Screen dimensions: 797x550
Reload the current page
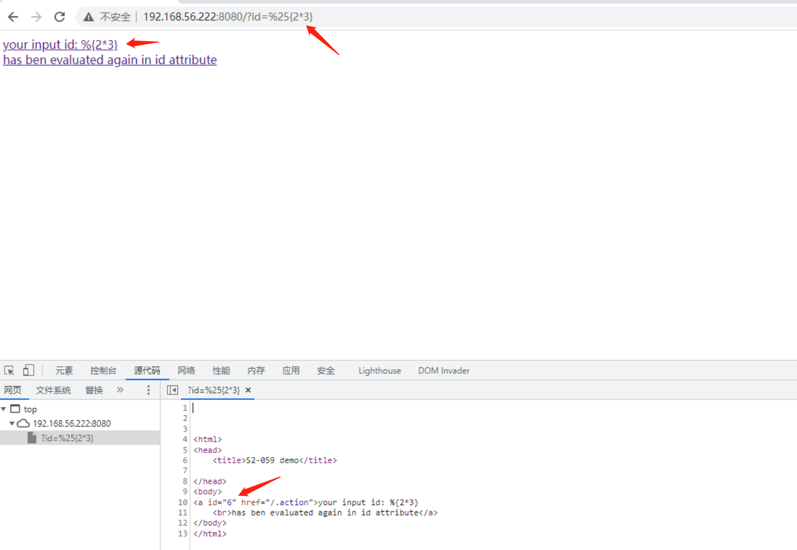(x=59, y=17)
